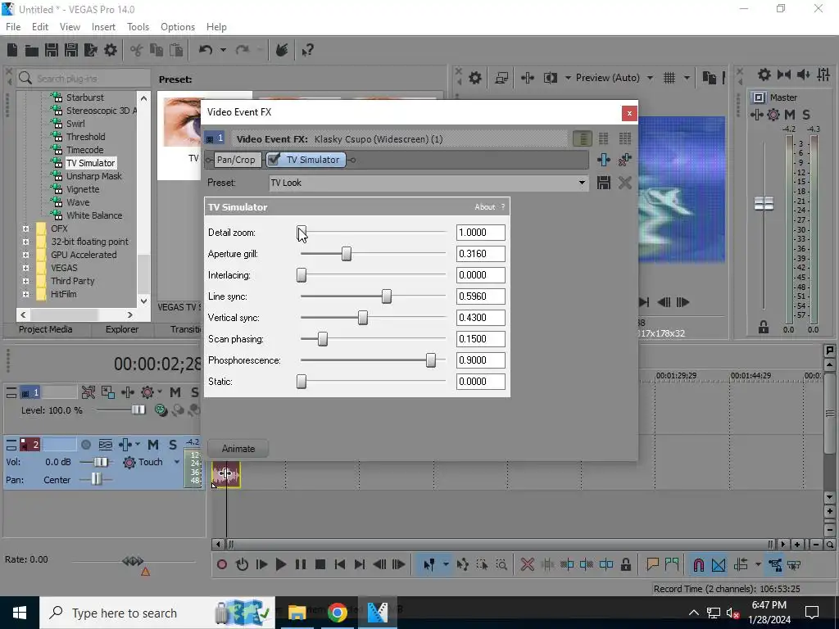This screenshot has width=839, height=629.
Task: Solo the Master bus with S
Action: pos(806,115)
